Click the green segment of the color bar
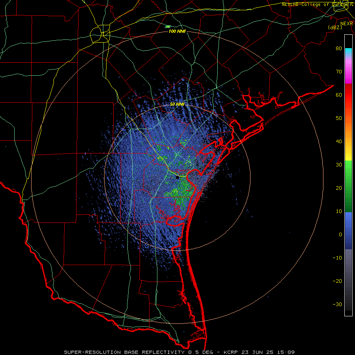 348,186
